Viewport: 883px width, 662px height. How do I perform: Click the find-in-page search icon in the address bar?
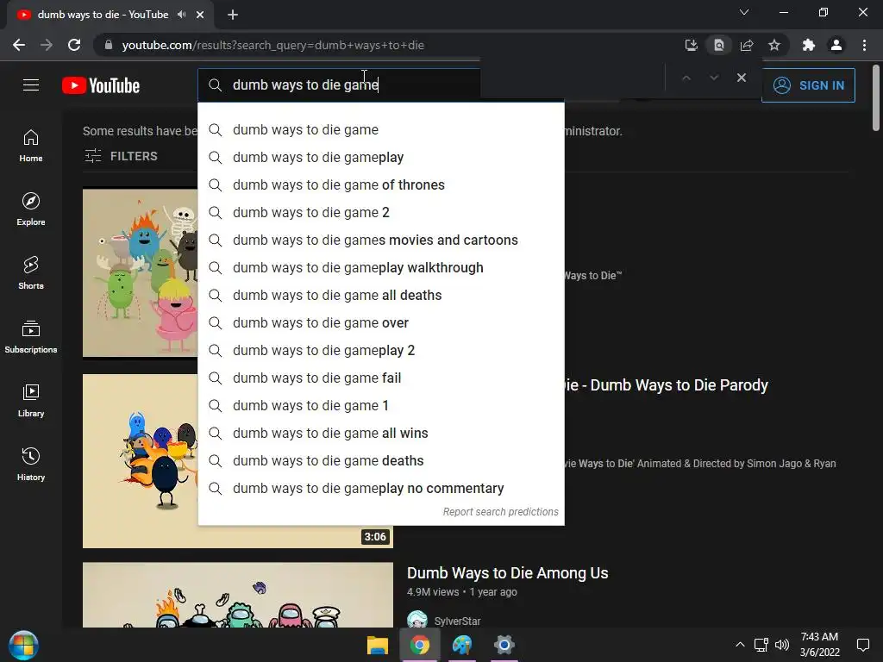tap(719, 45)
